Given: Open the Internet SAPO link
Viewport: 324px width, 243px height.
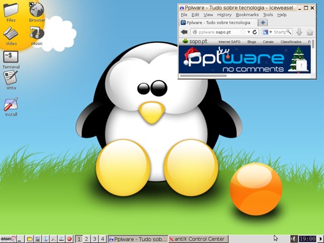Looking at the screenshot, I should tap(229, 42).
